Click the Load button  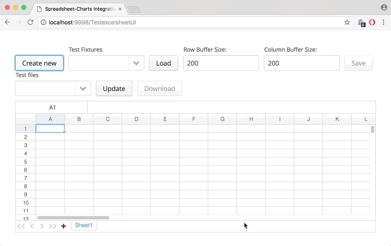(x=164, y=63)
